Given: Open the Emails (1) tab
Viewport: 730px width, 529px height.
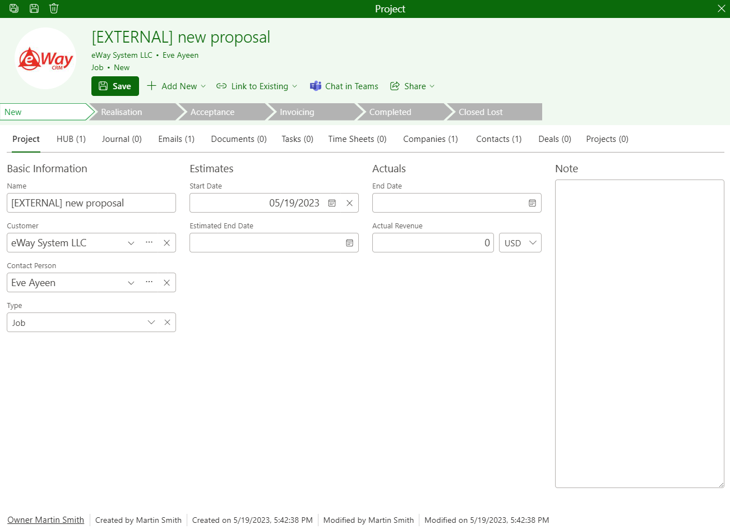Looking at the screenshot, I should pyautogui.click(x=176, y=139).
